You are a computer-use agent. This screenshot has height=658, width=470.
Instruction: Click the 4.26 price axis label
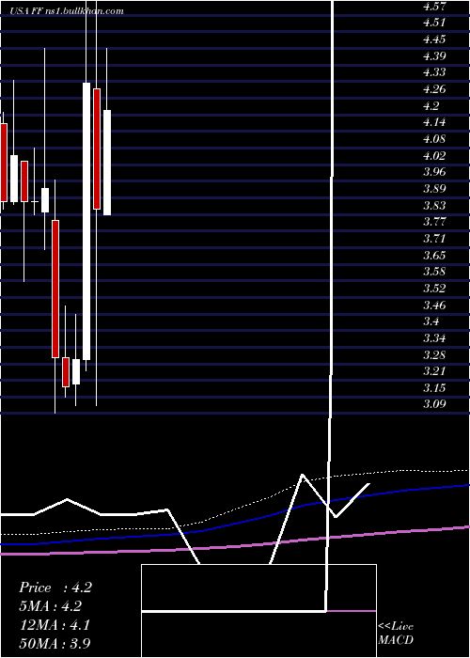pyautogui.click(x=434, y=89)
